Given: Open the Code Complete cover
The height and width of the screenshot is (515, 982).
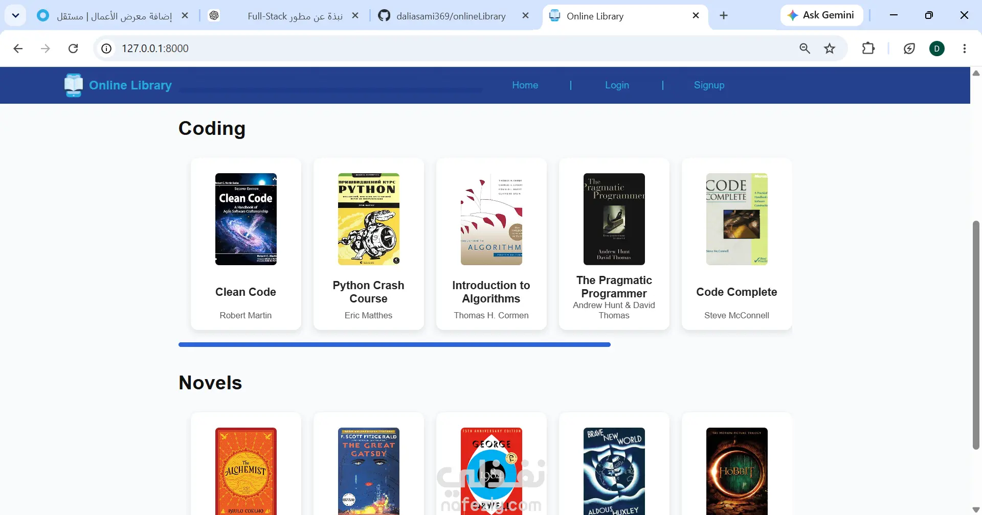Looking at the screenshot, I should pyautogui.click(x=737, y=219).
